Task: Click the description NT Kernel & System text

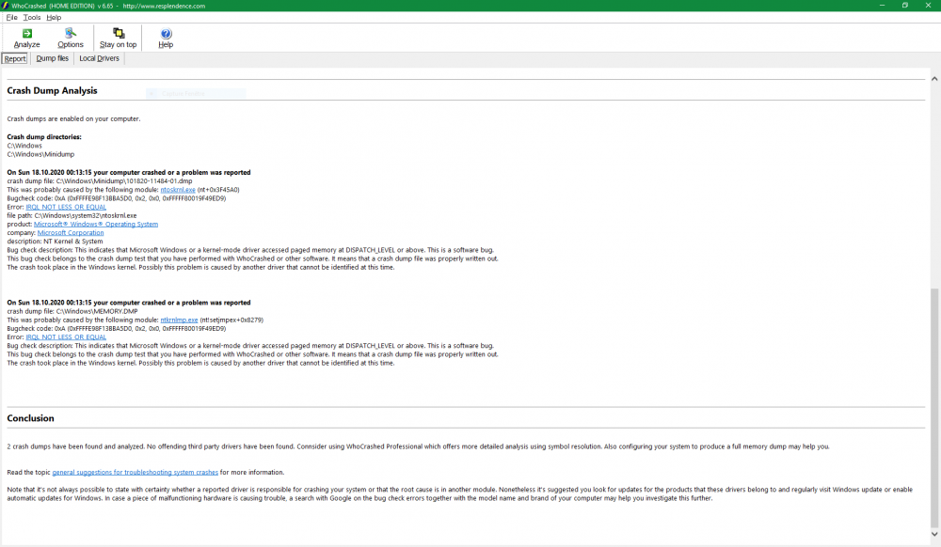Action: pyautogui.click(x=56, y=242)
